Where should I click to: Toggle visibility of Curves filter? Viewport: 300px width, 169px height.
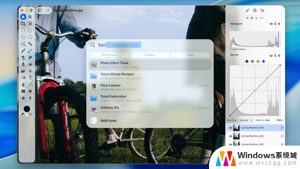271,55
